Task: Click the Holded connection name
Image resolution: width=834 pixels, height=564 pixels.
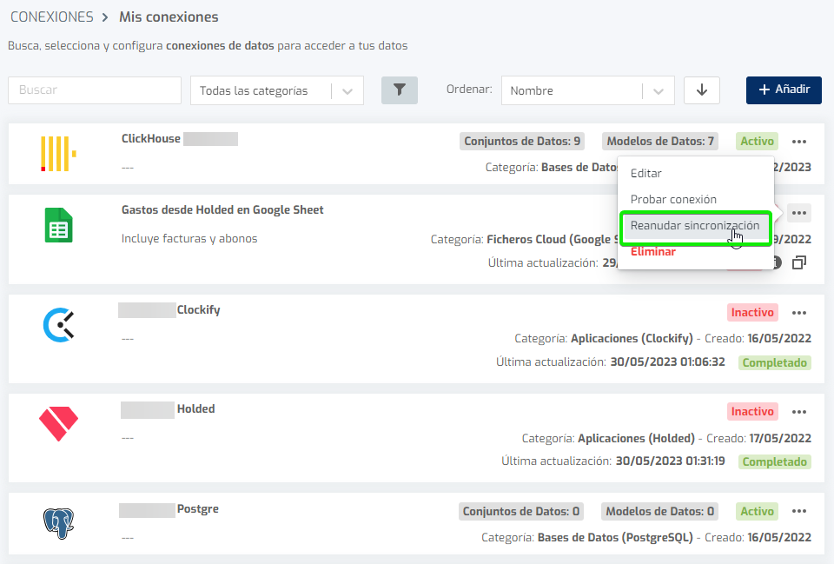Action: 195,409
